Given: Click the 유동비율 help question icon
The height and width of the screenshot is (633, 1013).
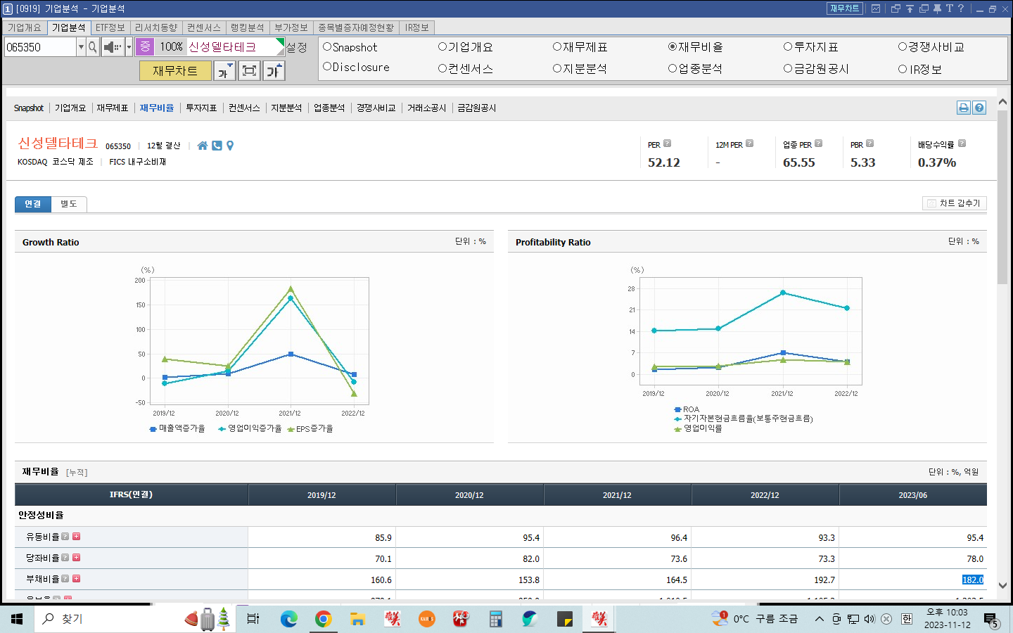Looking at the screenshot, I should tap(65, 536).
